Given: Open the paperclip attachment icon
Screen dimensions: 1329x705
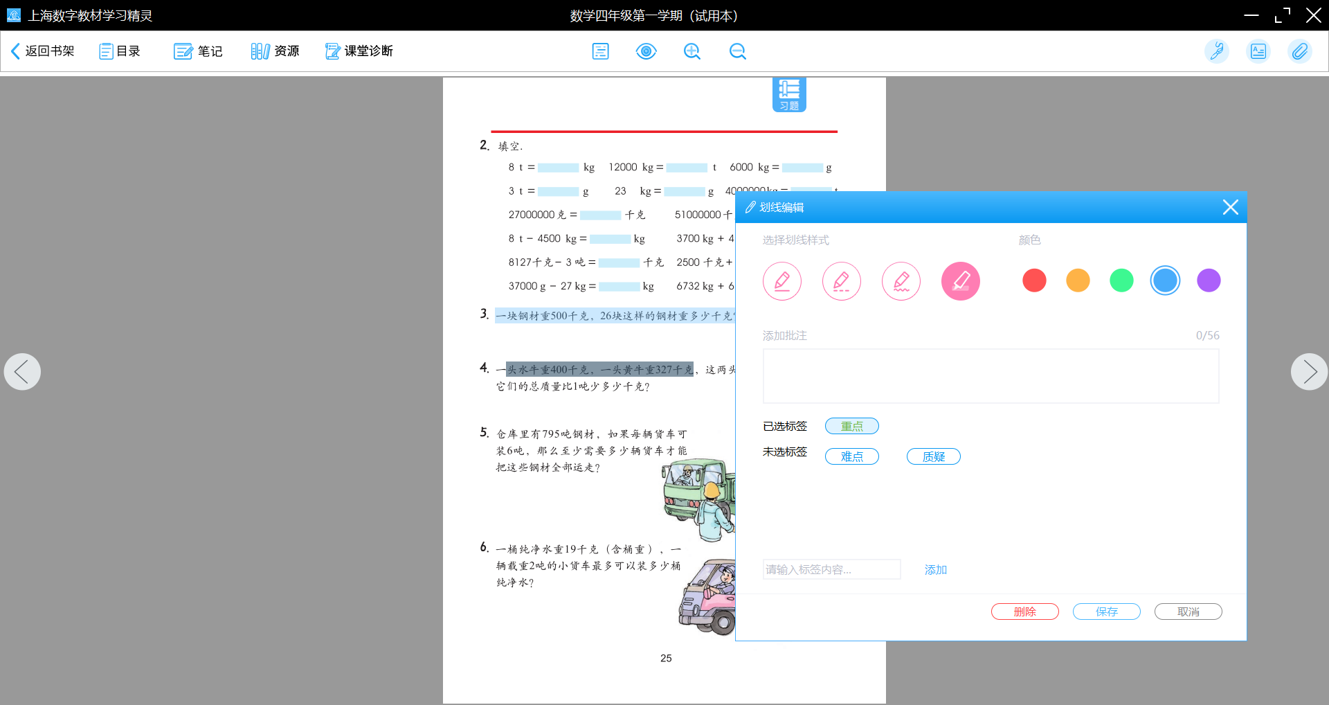Looking at the screenshot, I should tap(1299, 51).
